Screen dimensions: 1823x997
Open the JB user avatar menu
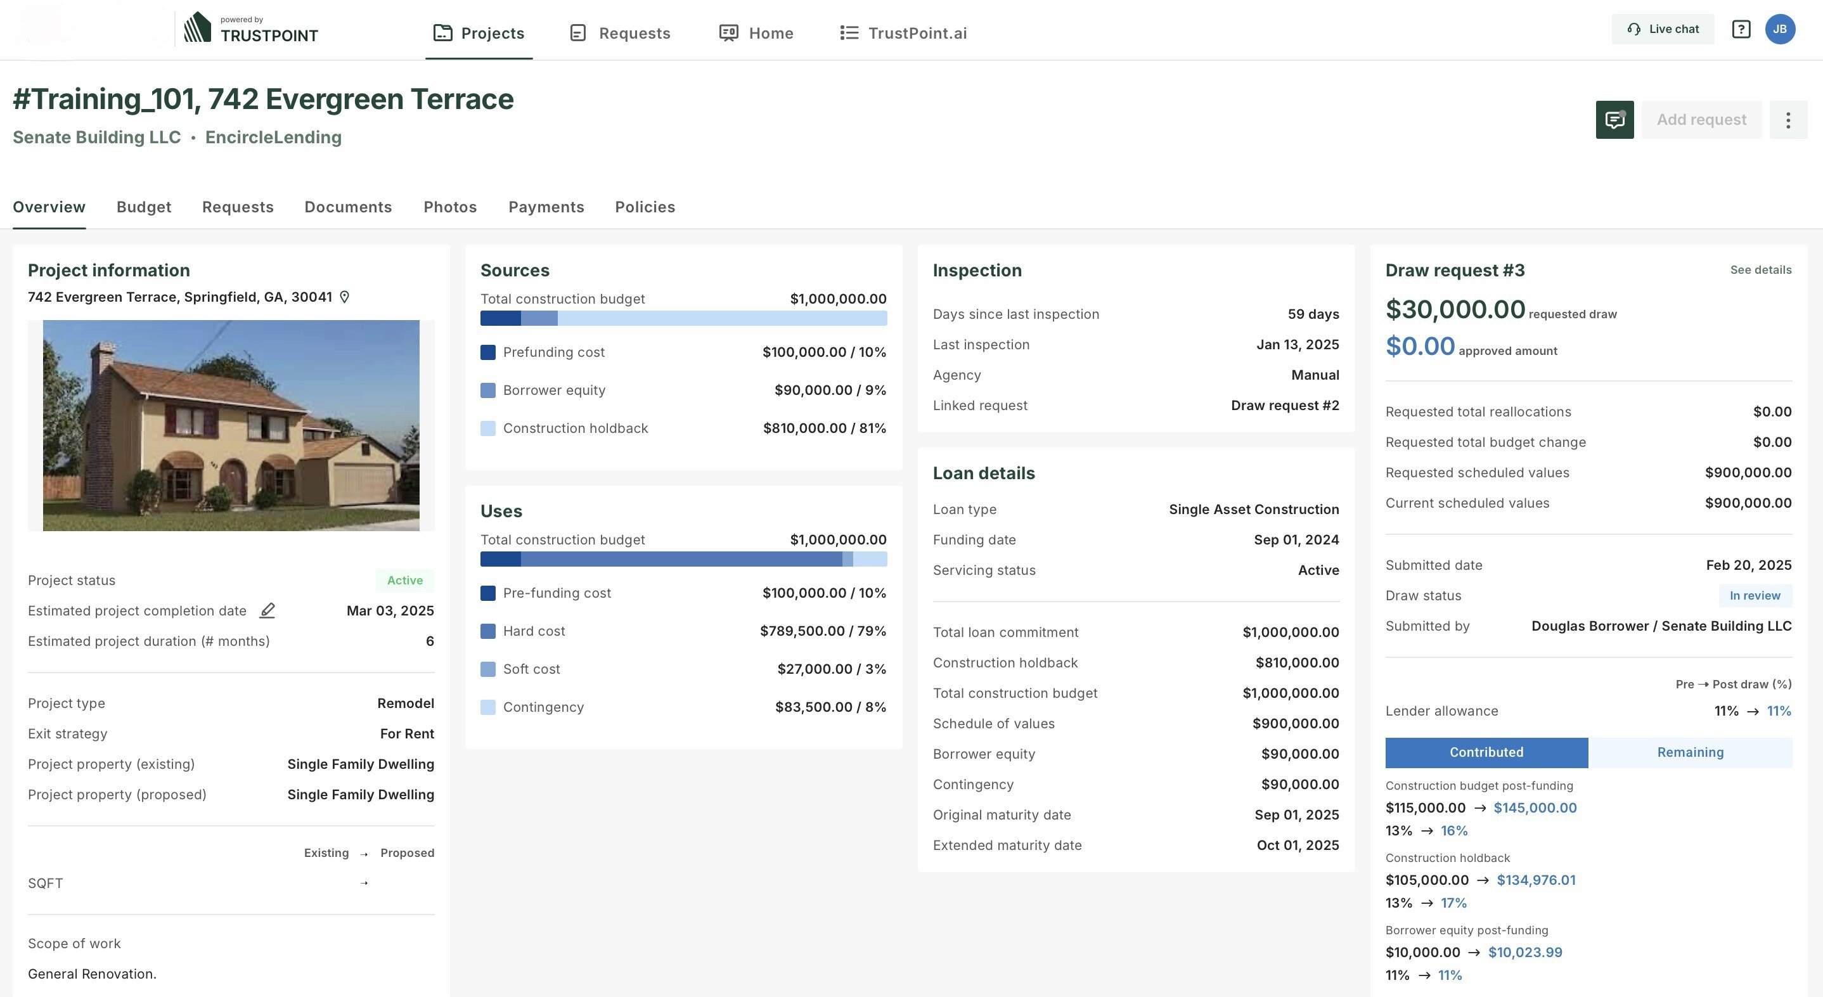(1779, 29)
